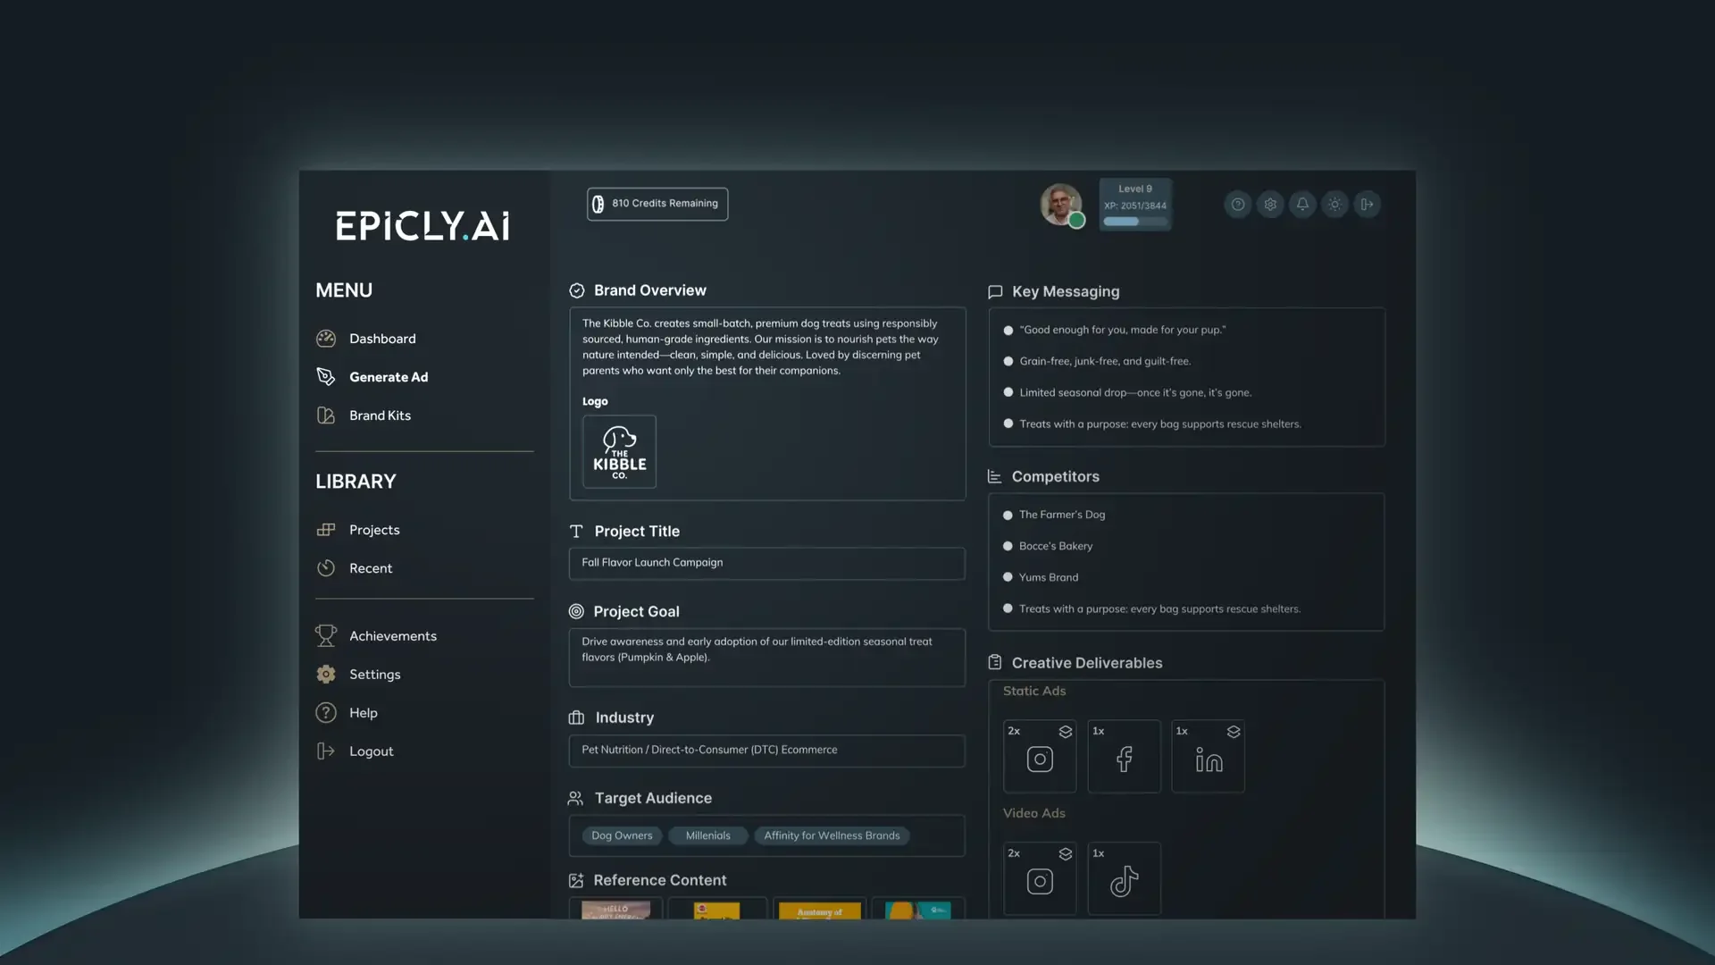Toggle the Dog Owners audience tag
This screenshot has width=1715, height=965.
click(x=622, y=835)
